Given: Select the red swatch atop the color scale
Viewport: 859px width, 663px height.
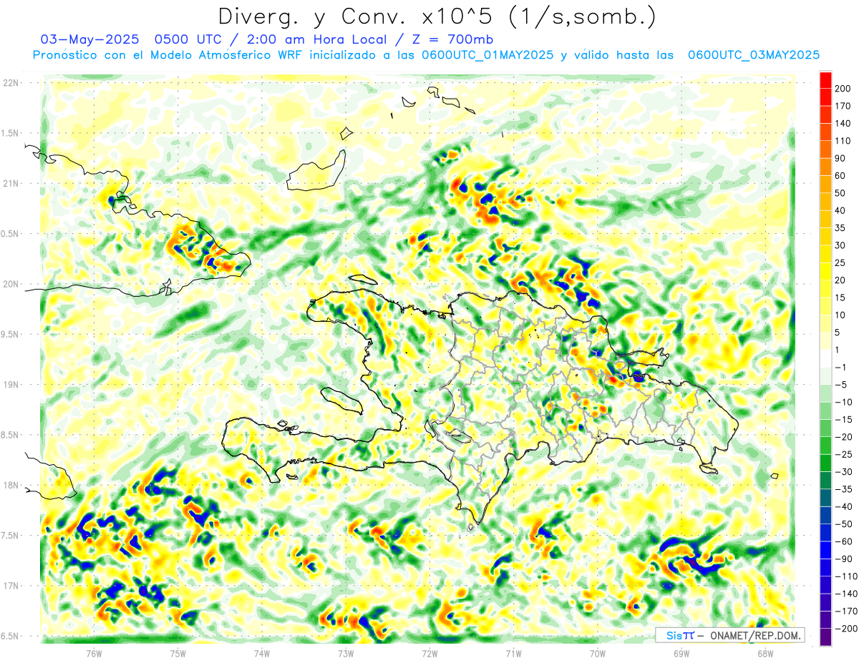Looking at the screenshot, I should tap(825, 80).
